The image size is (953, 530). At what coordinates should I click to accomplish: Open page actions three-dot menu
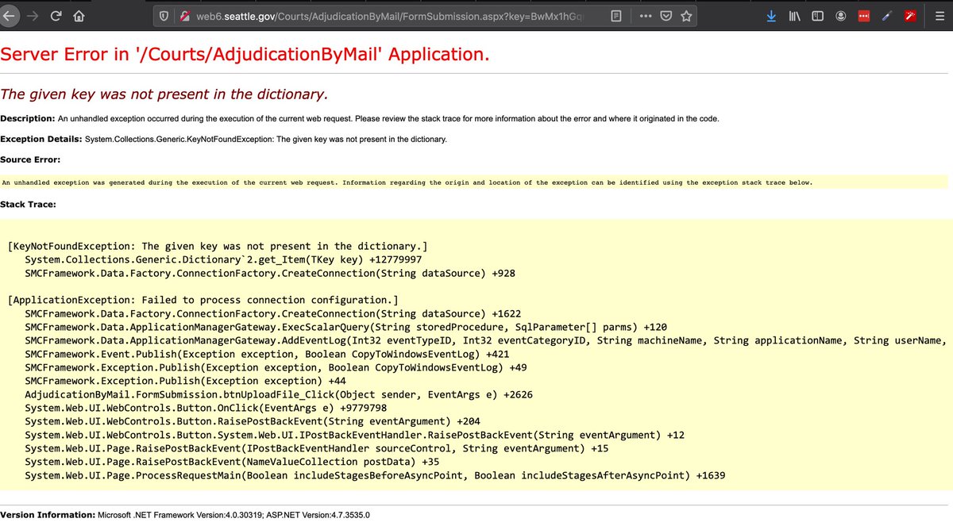(645, 16)
